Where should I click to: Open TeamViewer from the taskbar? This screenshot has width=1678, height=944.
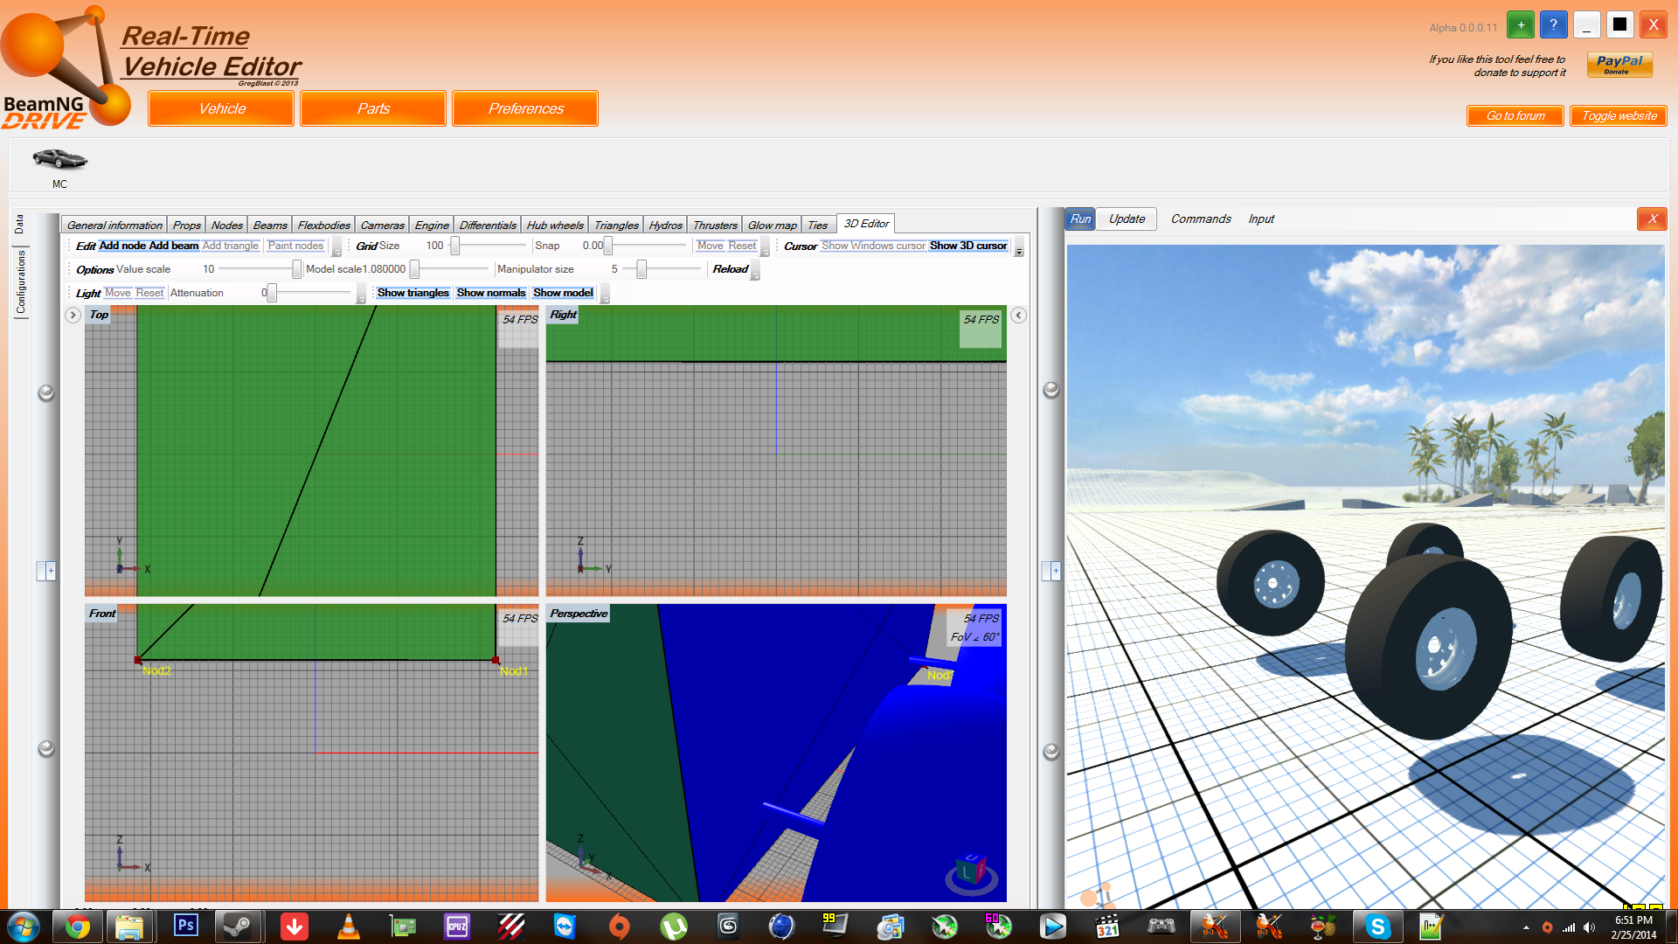565,927
